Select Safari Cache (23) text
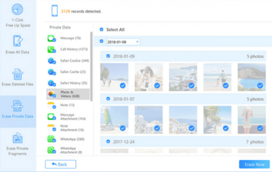The height and width of the screenshot is (172, 272). coord(73,72)
